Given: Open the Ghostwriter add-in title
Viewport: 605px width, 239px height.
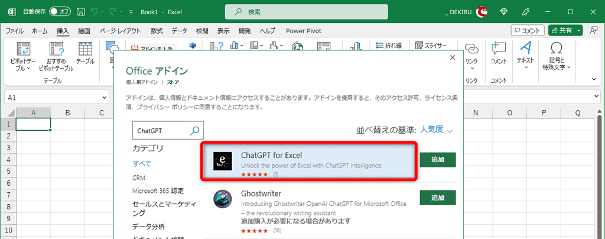Looking at the screenshot, I should 261,193.
